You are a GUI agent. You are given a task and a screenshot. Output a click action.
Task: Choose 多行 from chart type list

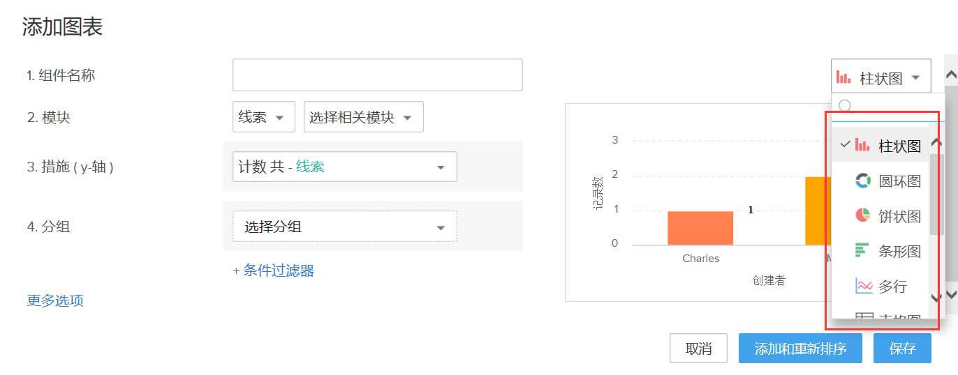point(881,286)
